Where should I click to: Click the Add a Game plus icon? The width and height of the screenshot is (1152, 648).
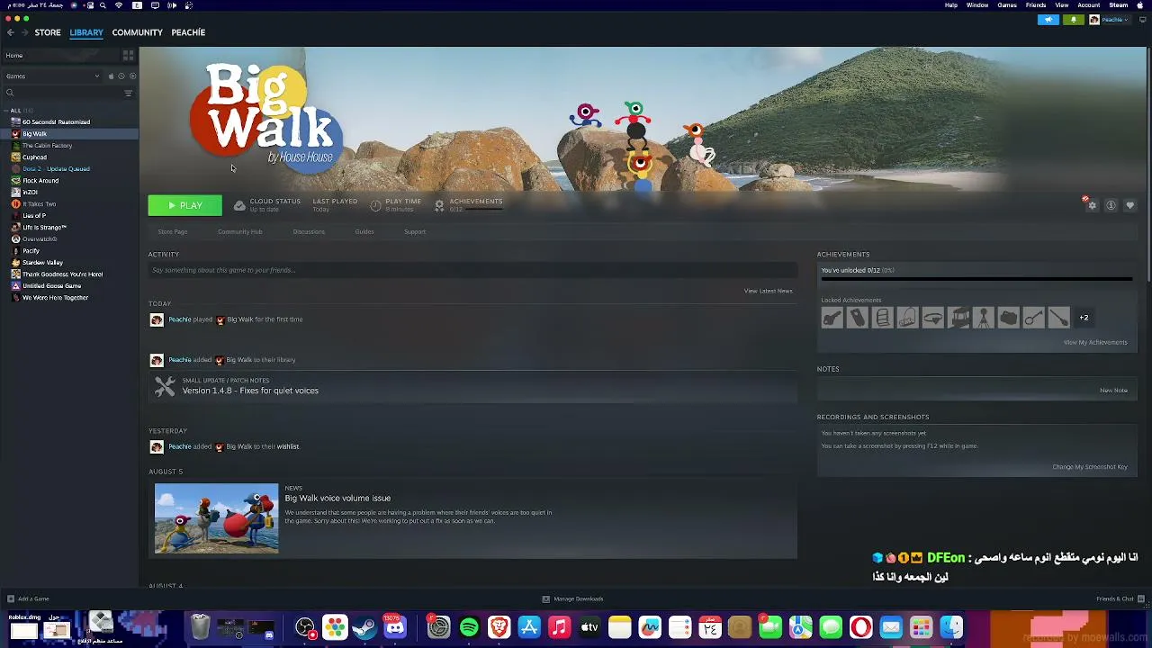[x=10, y=599]
